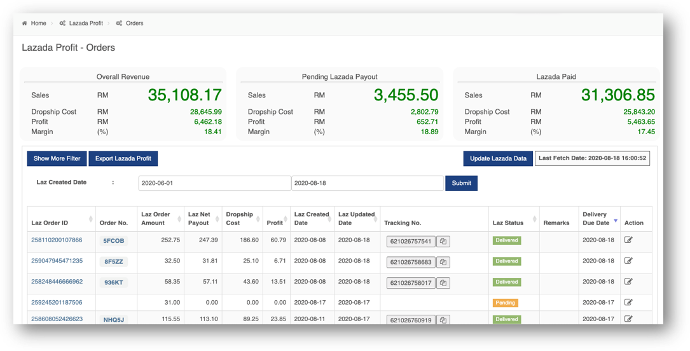Viewport: 690px width, 351px height.
Task: Click Last Fetch Date box
Action: [592, 158]
